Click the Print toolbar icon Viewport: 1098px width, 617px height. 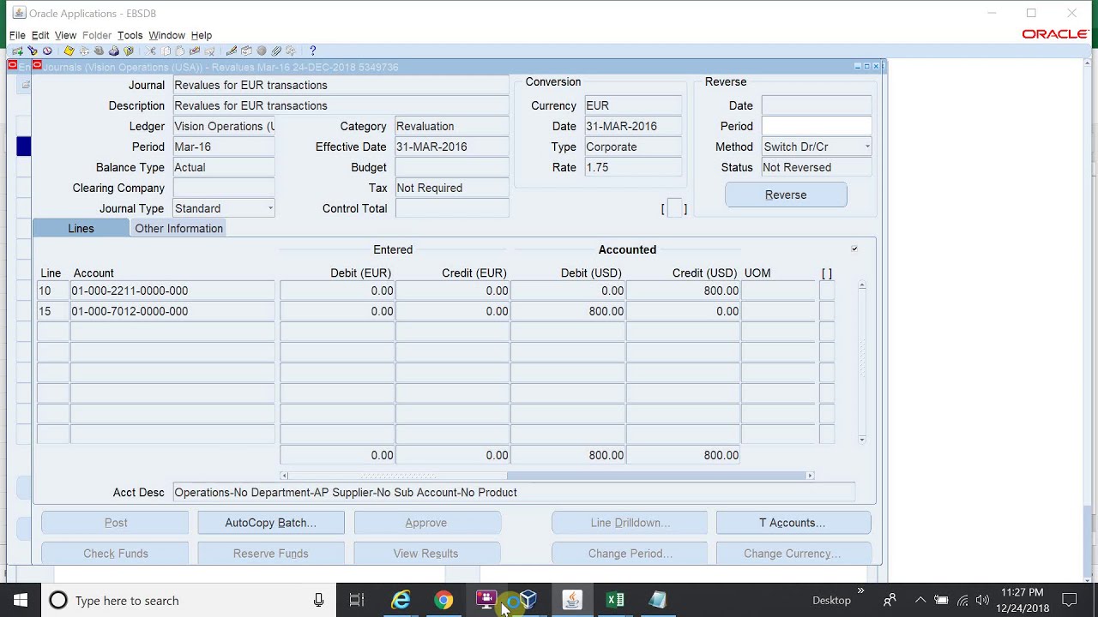point(114,51)
